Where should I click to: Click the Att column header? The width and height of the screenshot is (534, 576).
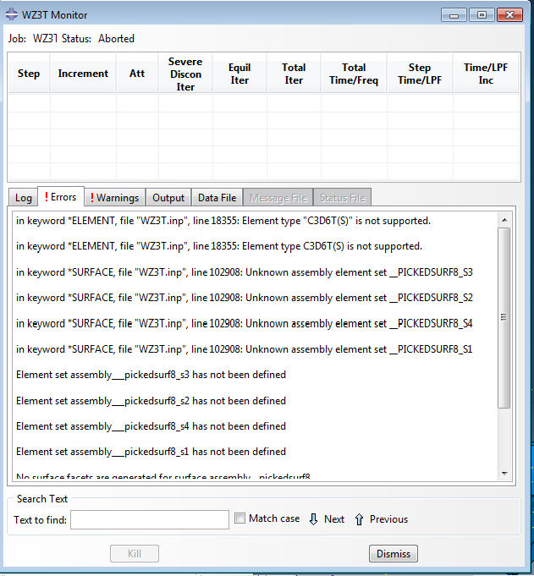tap(137, 74)
